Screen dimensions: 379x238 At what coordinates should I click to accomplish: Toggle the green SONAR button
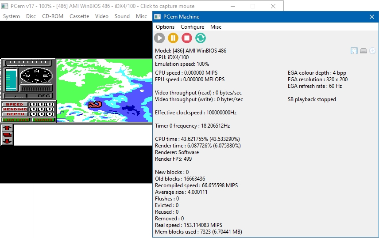43,120
